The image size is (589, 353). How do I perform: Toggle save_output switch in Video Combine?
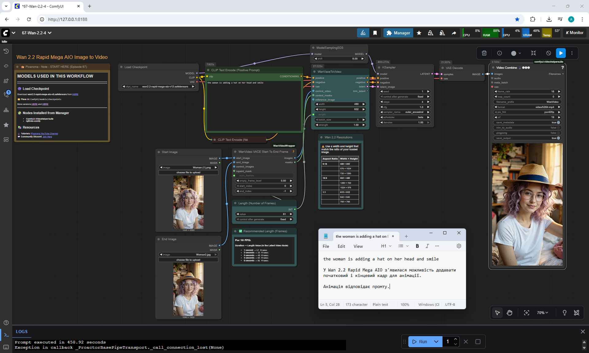[558, 138]
